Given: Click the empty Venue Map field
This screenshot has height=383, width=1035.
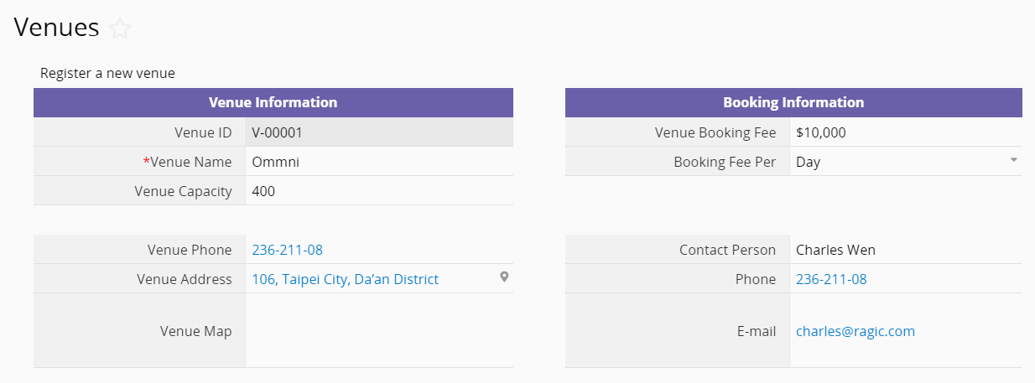Looking at the screenshot, I should [x=378, y=331].
